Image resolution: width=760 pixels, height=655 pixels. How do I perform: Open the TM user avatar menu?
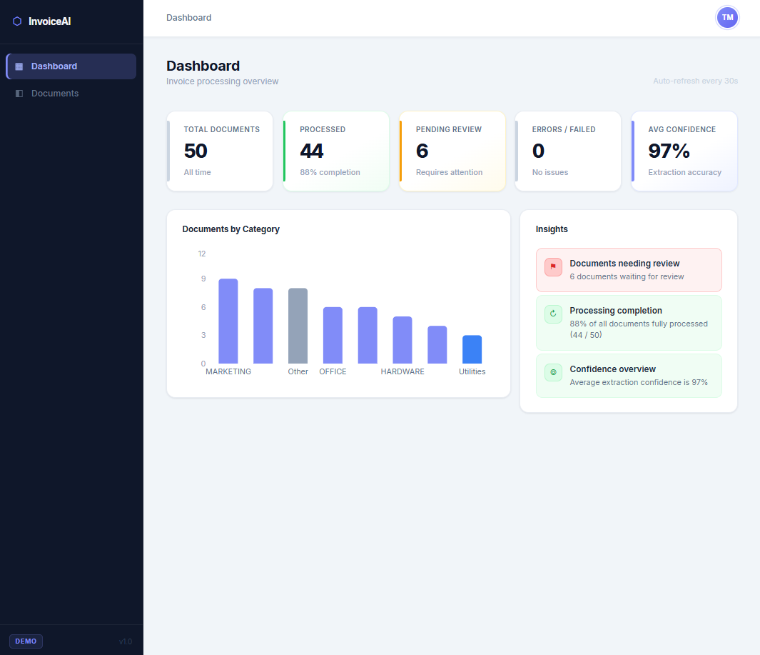coord(727,17)
